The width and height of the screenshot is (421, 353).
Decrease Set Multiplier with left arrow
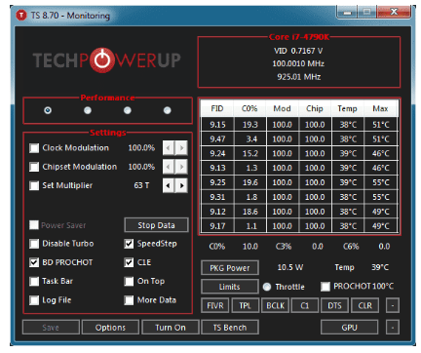(168, 185)
